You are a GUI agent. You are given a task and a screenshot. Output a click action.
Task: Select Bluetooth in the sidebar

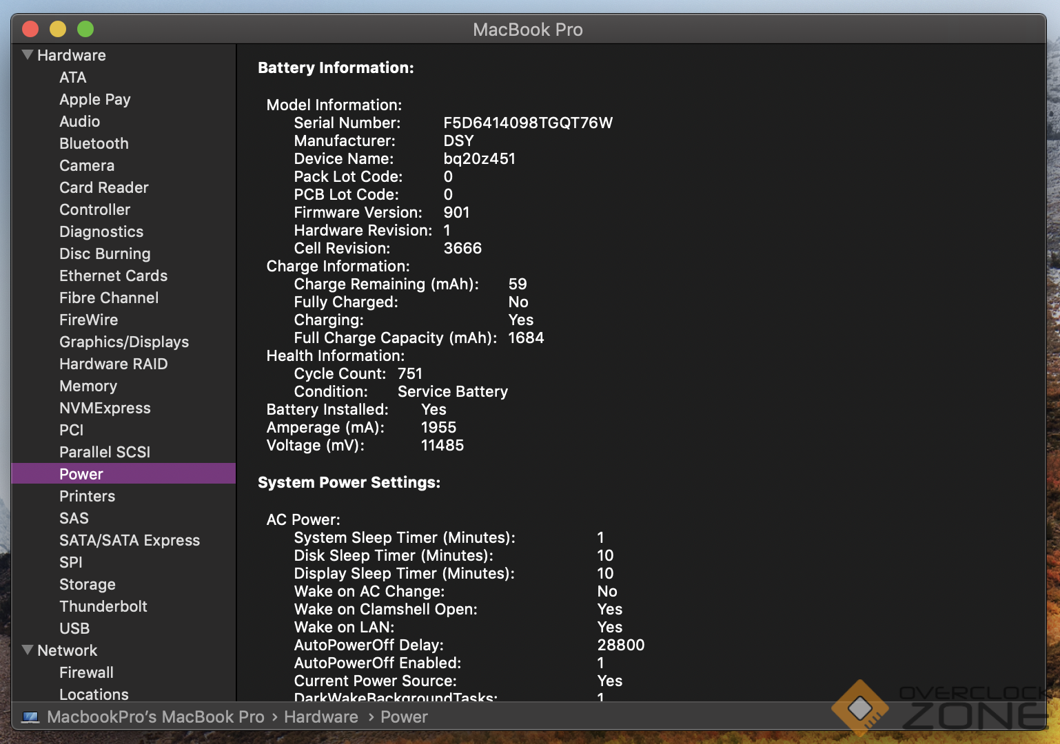point(94,143)
